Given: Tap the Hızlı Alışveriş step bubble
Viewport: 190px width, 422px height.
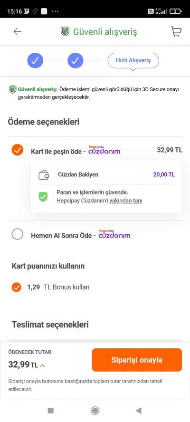Looking at the screenshot, I should click(133, 60).
